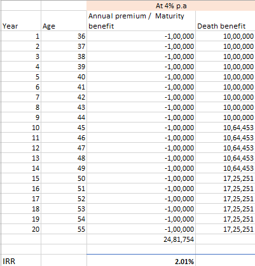Viewport: 255px width, 266px height.
Task: Select the 'Annual premium / Maturity benefit' header
Action: (141, 21)
